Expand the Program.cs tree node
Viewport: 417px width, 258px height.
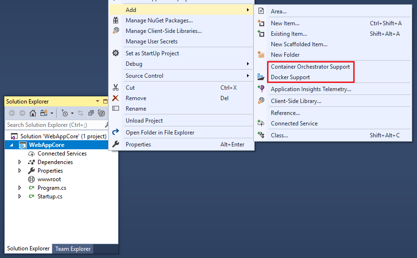coord(20,188)
